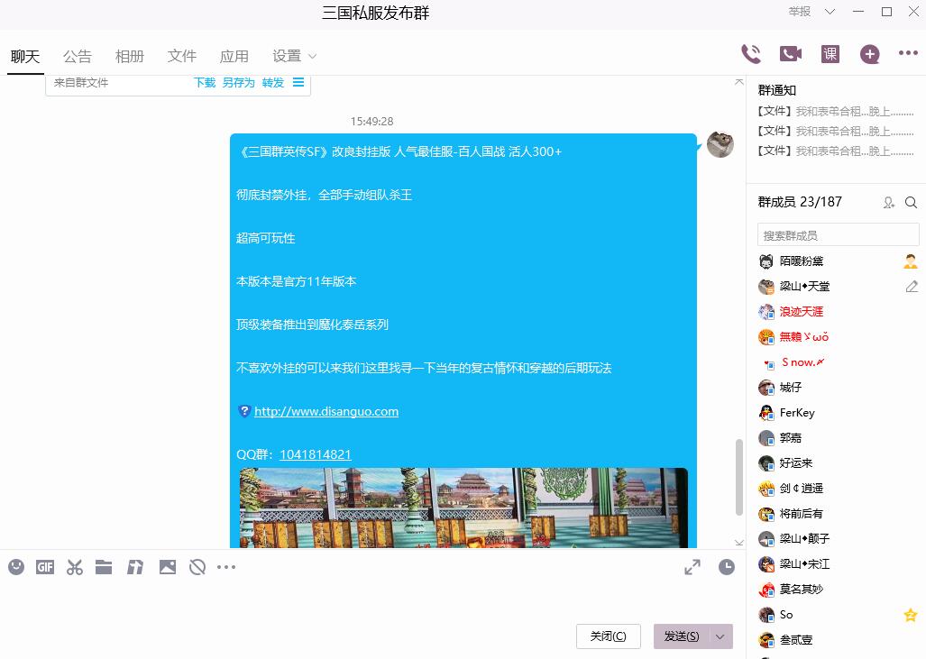This screenshot has width=926, height=659.
Task: Click the group member search magnifier
Action: pyautogui.click(x=912, y=203)
